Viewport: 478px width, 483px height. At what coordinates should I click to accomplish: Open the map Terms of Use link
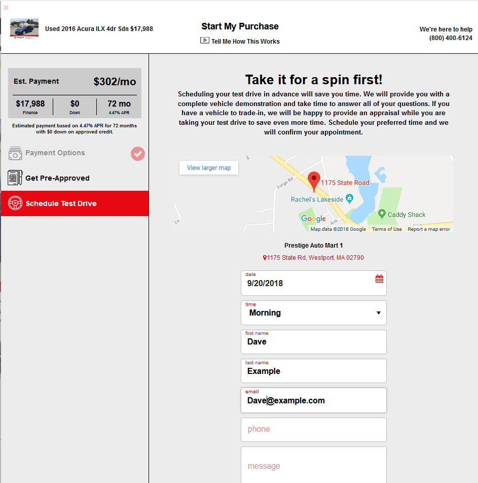pos(387,229)
